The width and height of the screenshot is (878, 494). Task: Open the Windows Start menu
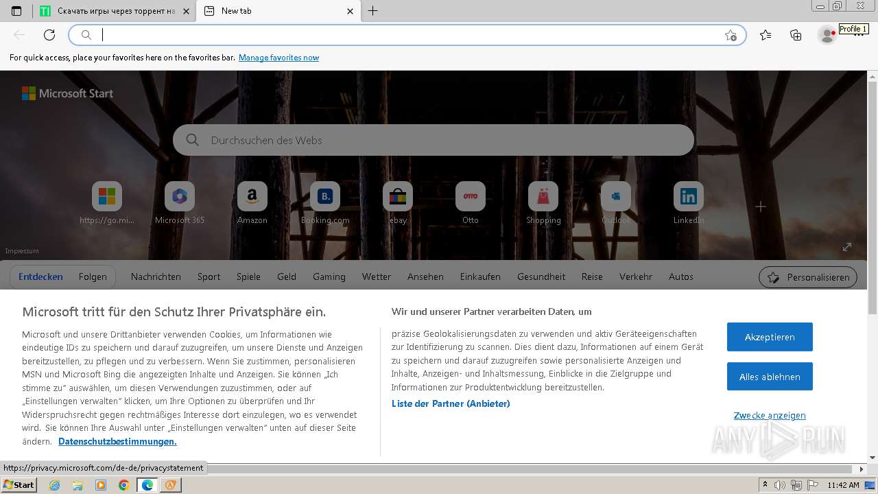(x=19, y=485)
